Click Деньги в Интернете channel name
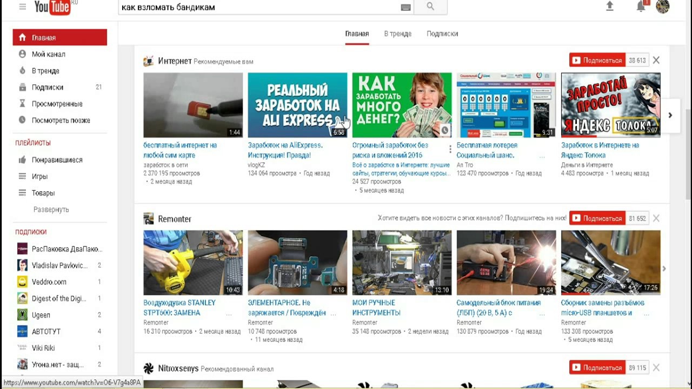Image resolution: width=692 pixels, height=389 pixels. [587, 165]
